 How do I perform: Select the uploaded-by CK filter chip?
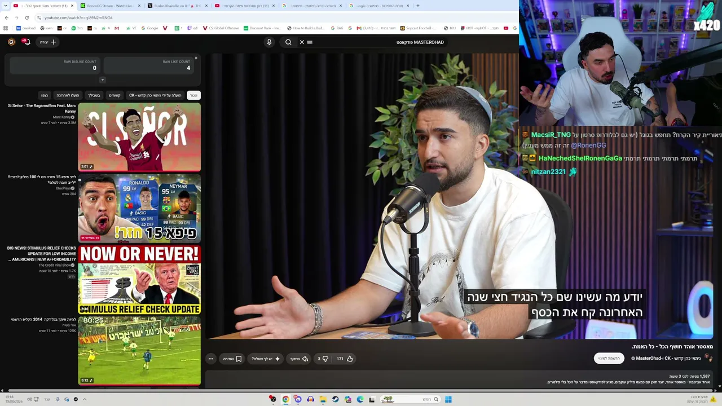pyautogui.click(x=155, y=95)
